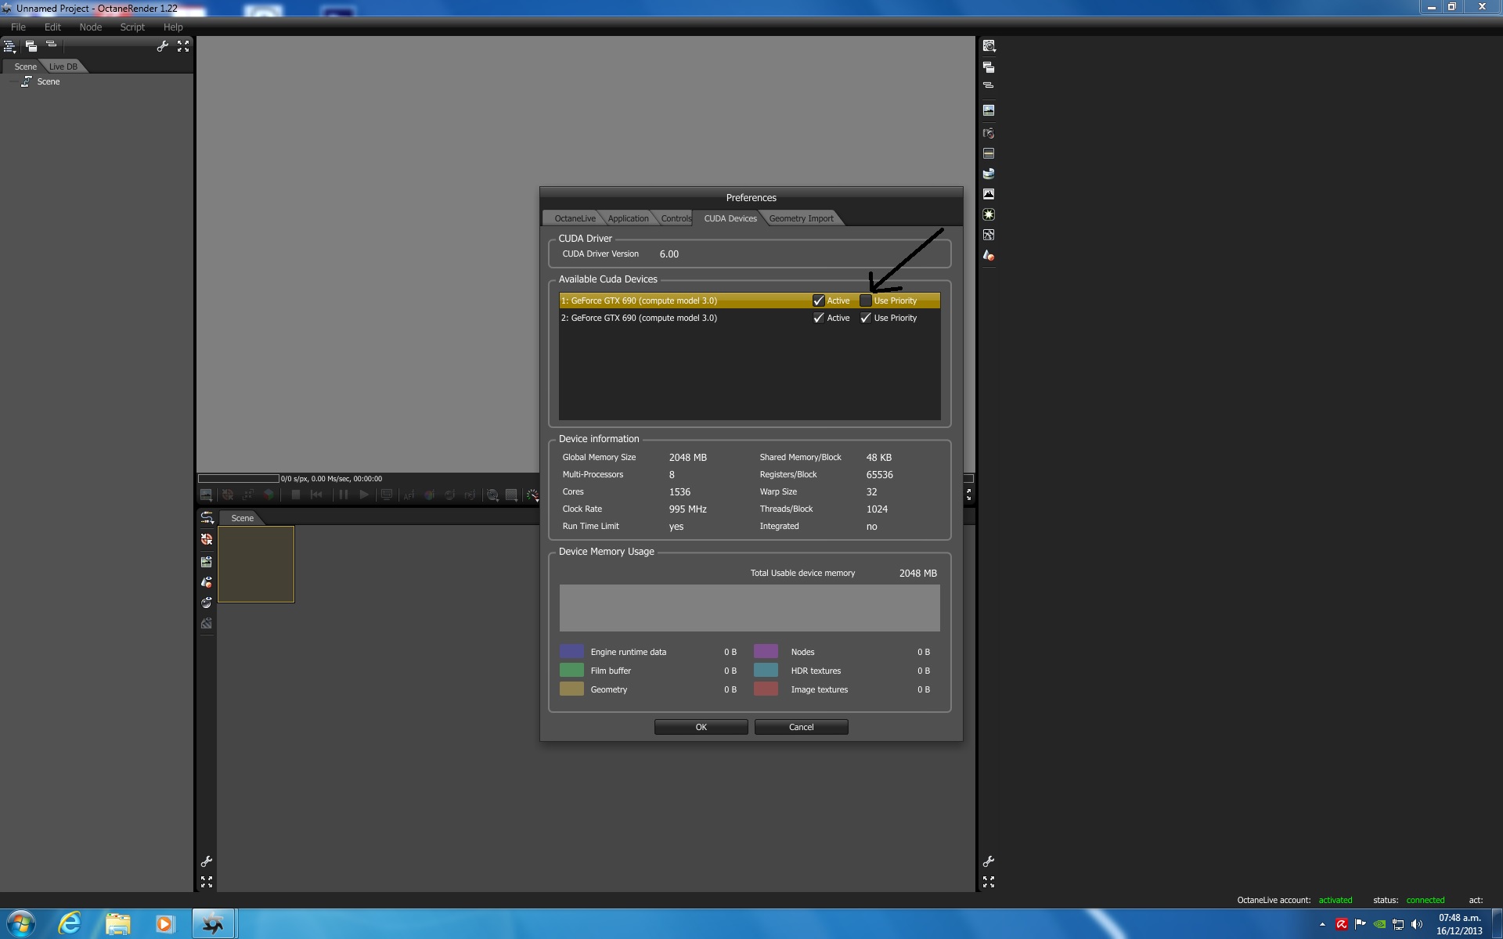Click the sphere-with-eye icon in the node graph toolbar

(x=207, y=603)
